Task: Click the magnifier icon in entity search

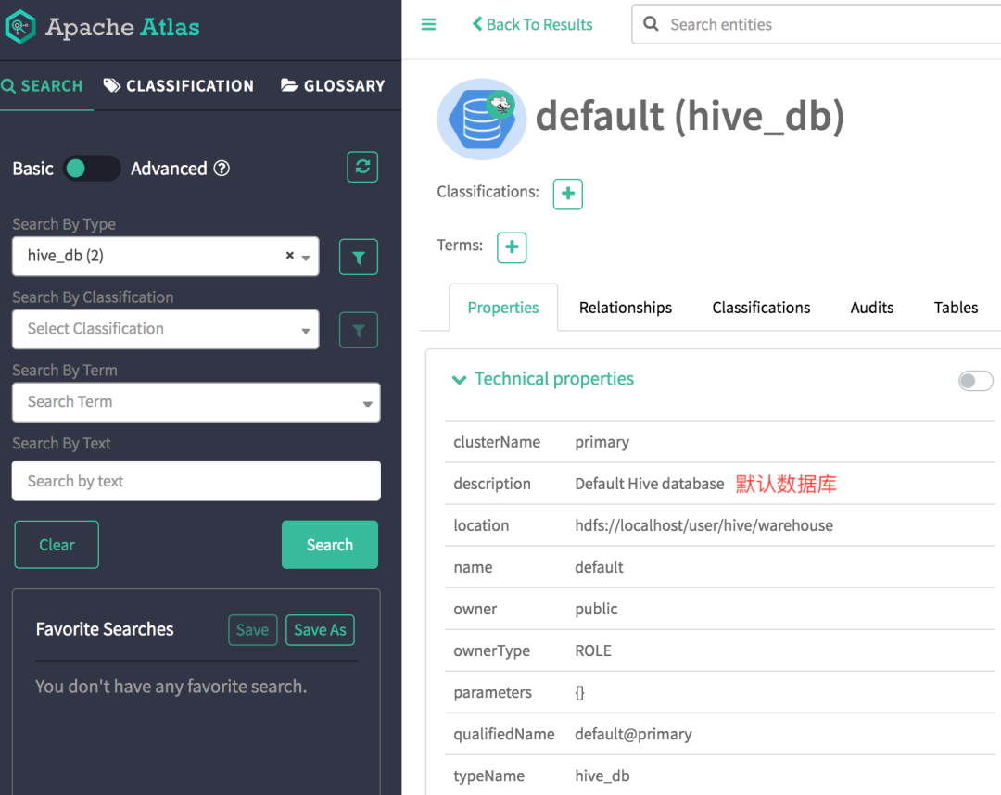Action: click(651, 24)
